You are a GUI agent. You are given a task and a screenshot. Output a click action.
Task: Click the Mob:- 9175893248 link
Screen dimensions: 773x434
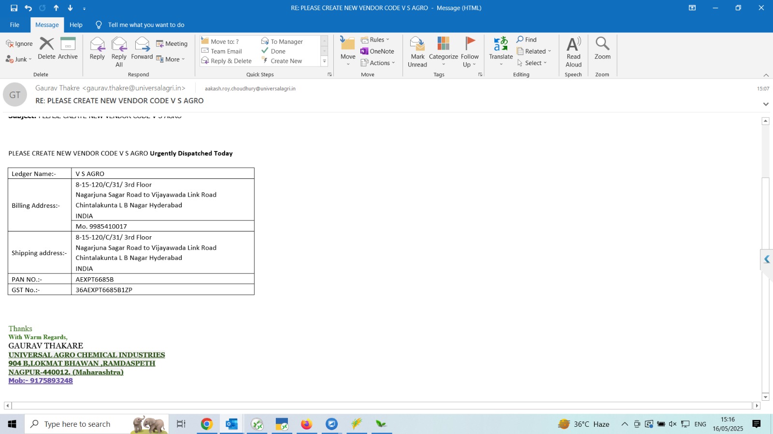coord(41,380)
